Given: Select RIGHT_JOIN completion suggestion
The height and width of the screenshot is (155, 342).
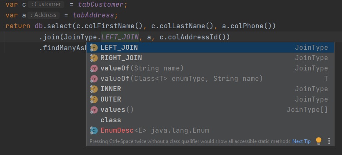Looking at the screenshot, I should tap(210, 58).
